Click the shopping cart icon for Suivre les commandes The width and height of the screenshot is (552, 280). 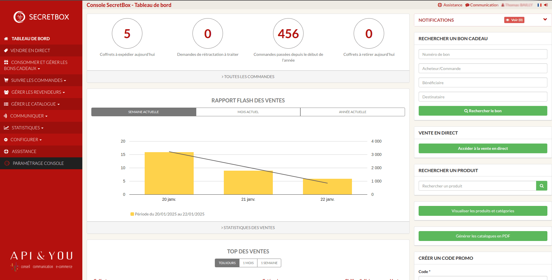[x=6, y=80]
